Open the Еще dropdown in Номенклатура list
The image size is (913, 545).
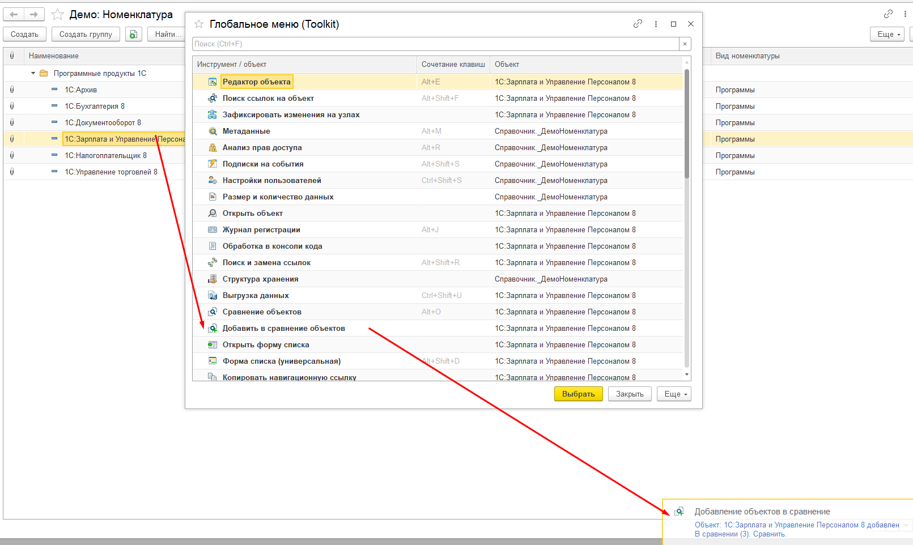(887, 35)
